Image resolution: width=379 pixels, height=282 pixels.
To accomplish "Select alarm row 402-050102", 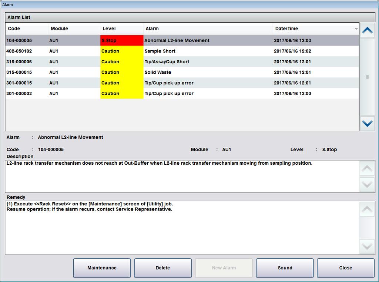I will pos(182,51).
